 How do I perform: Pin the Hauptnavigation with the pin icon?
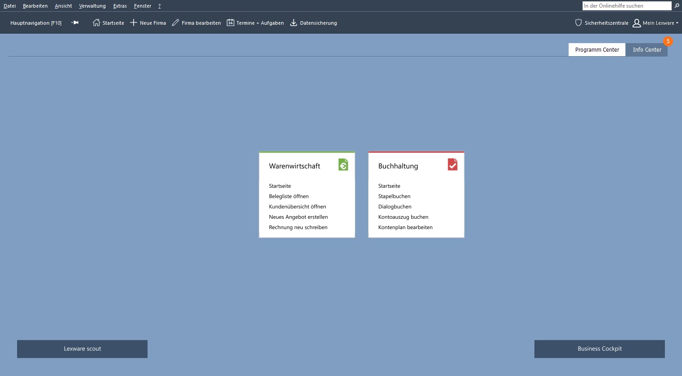[75, 22]
